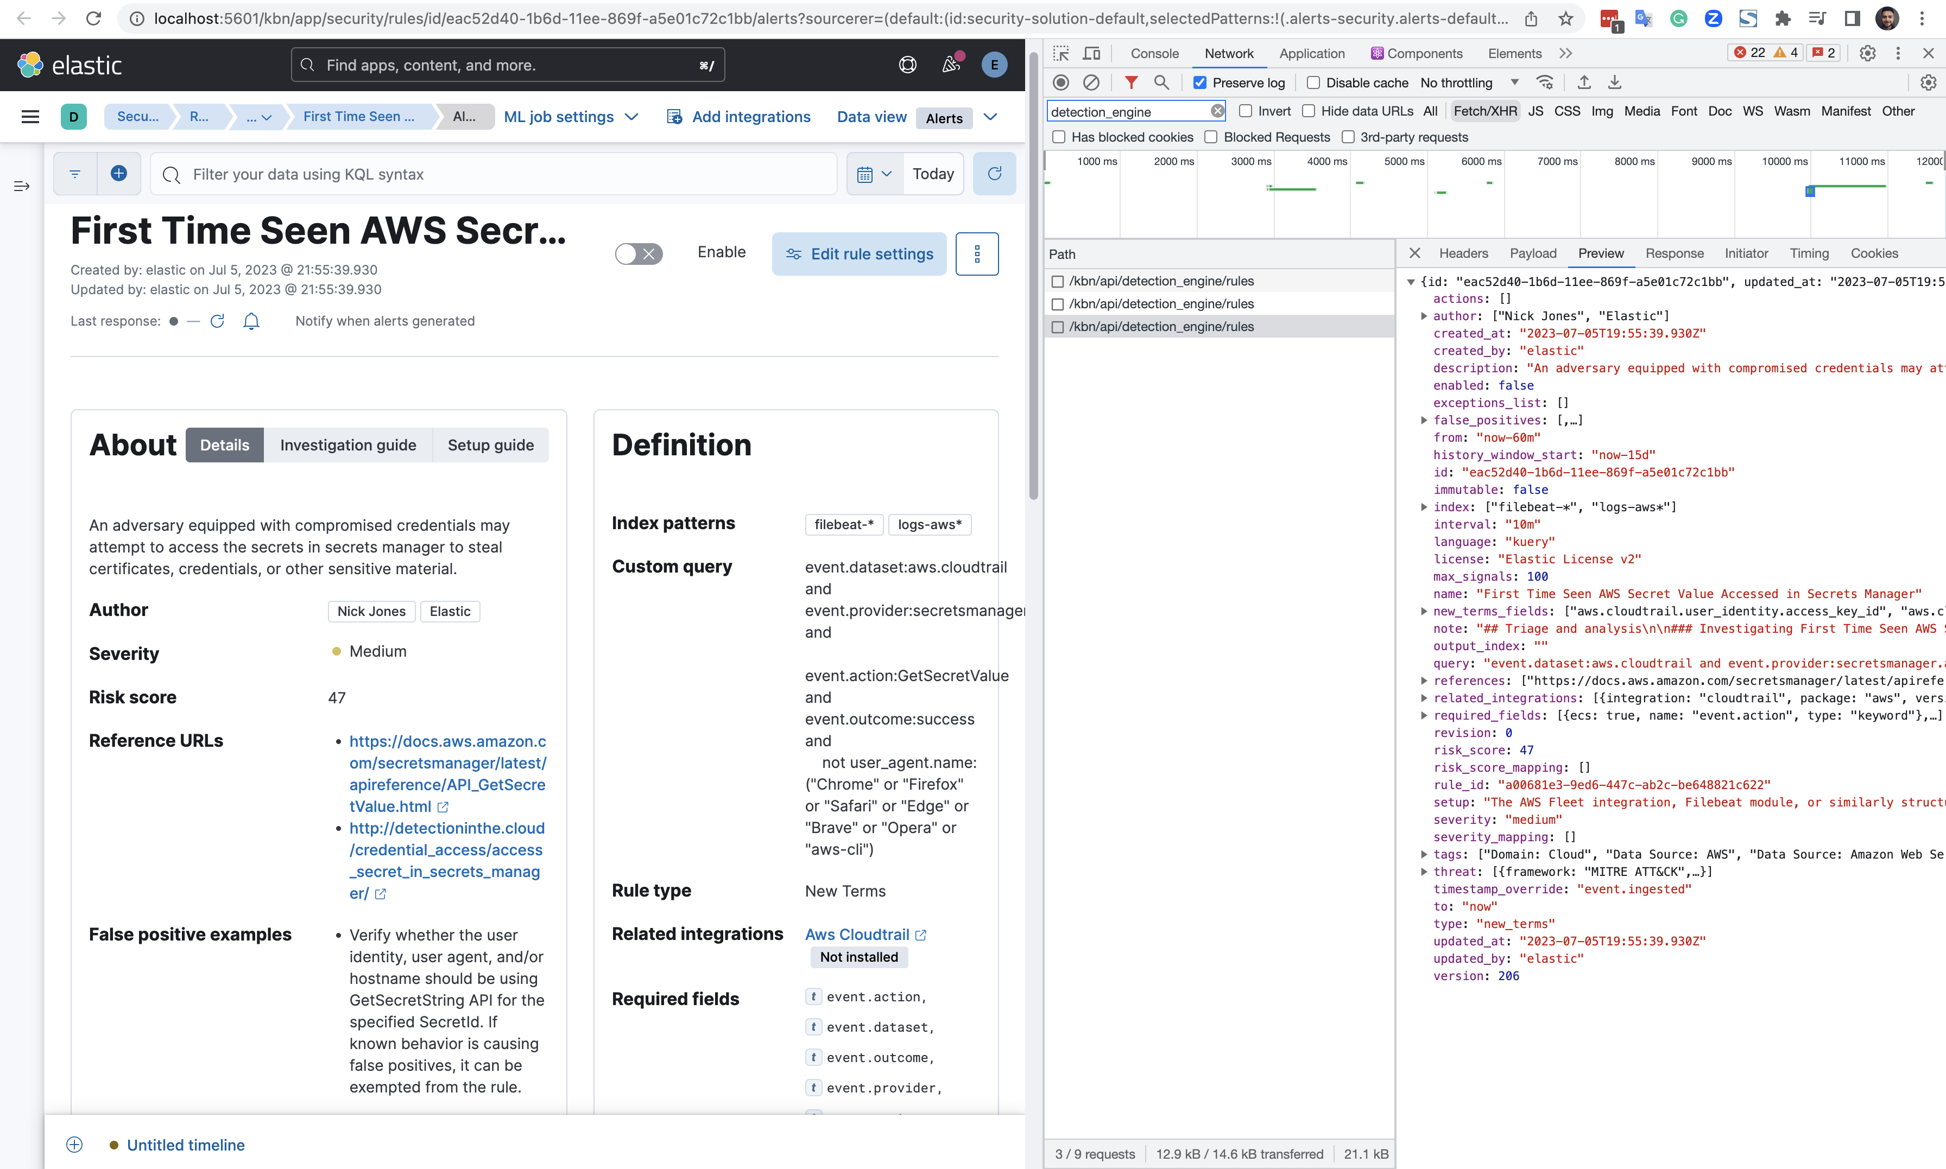Screen dimensions: 1946x1169
Task: Clear the network requests list
Action: (x=1092, y=82)
